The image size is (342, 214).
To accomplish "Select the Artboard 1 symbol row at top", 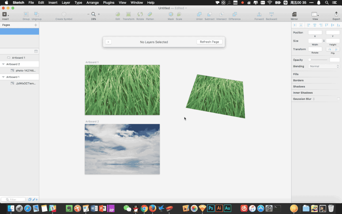I will (x=20, y=58).
